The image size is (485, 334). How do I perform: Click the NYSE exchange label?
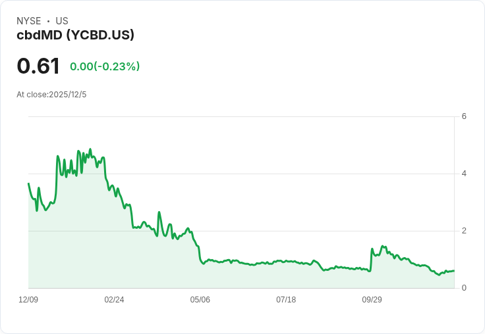29,21
